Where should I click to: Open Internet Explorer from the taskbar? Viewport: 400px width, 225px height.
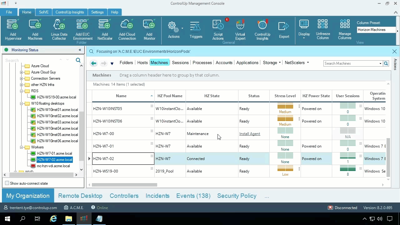[53, 219]
